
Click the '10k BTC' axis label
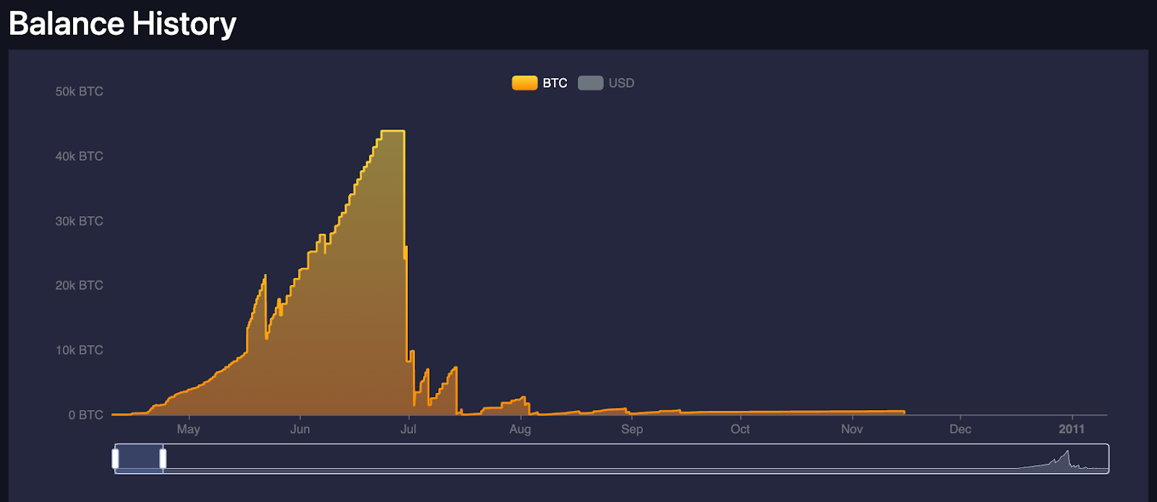[79, 350]
